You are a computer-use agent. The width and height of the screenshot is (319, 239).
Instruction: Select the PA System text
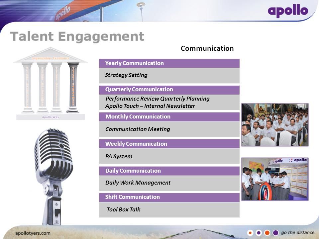click(119, 156)
